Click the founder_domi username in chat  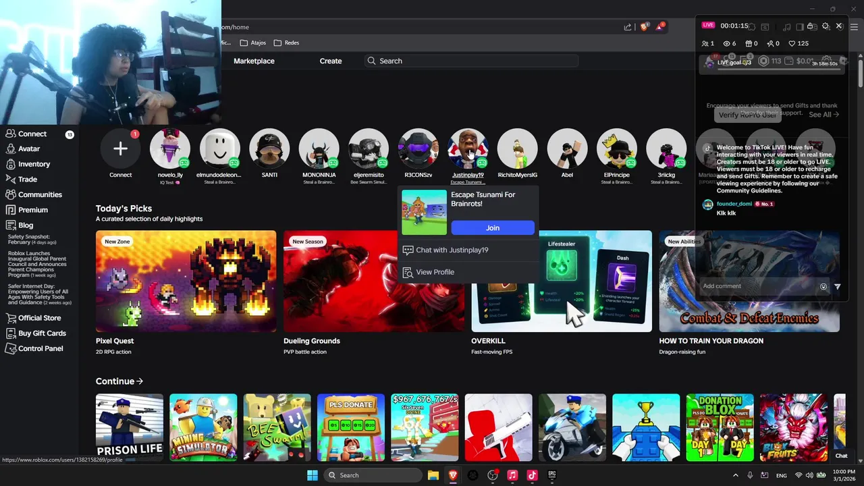click(734, 204)
